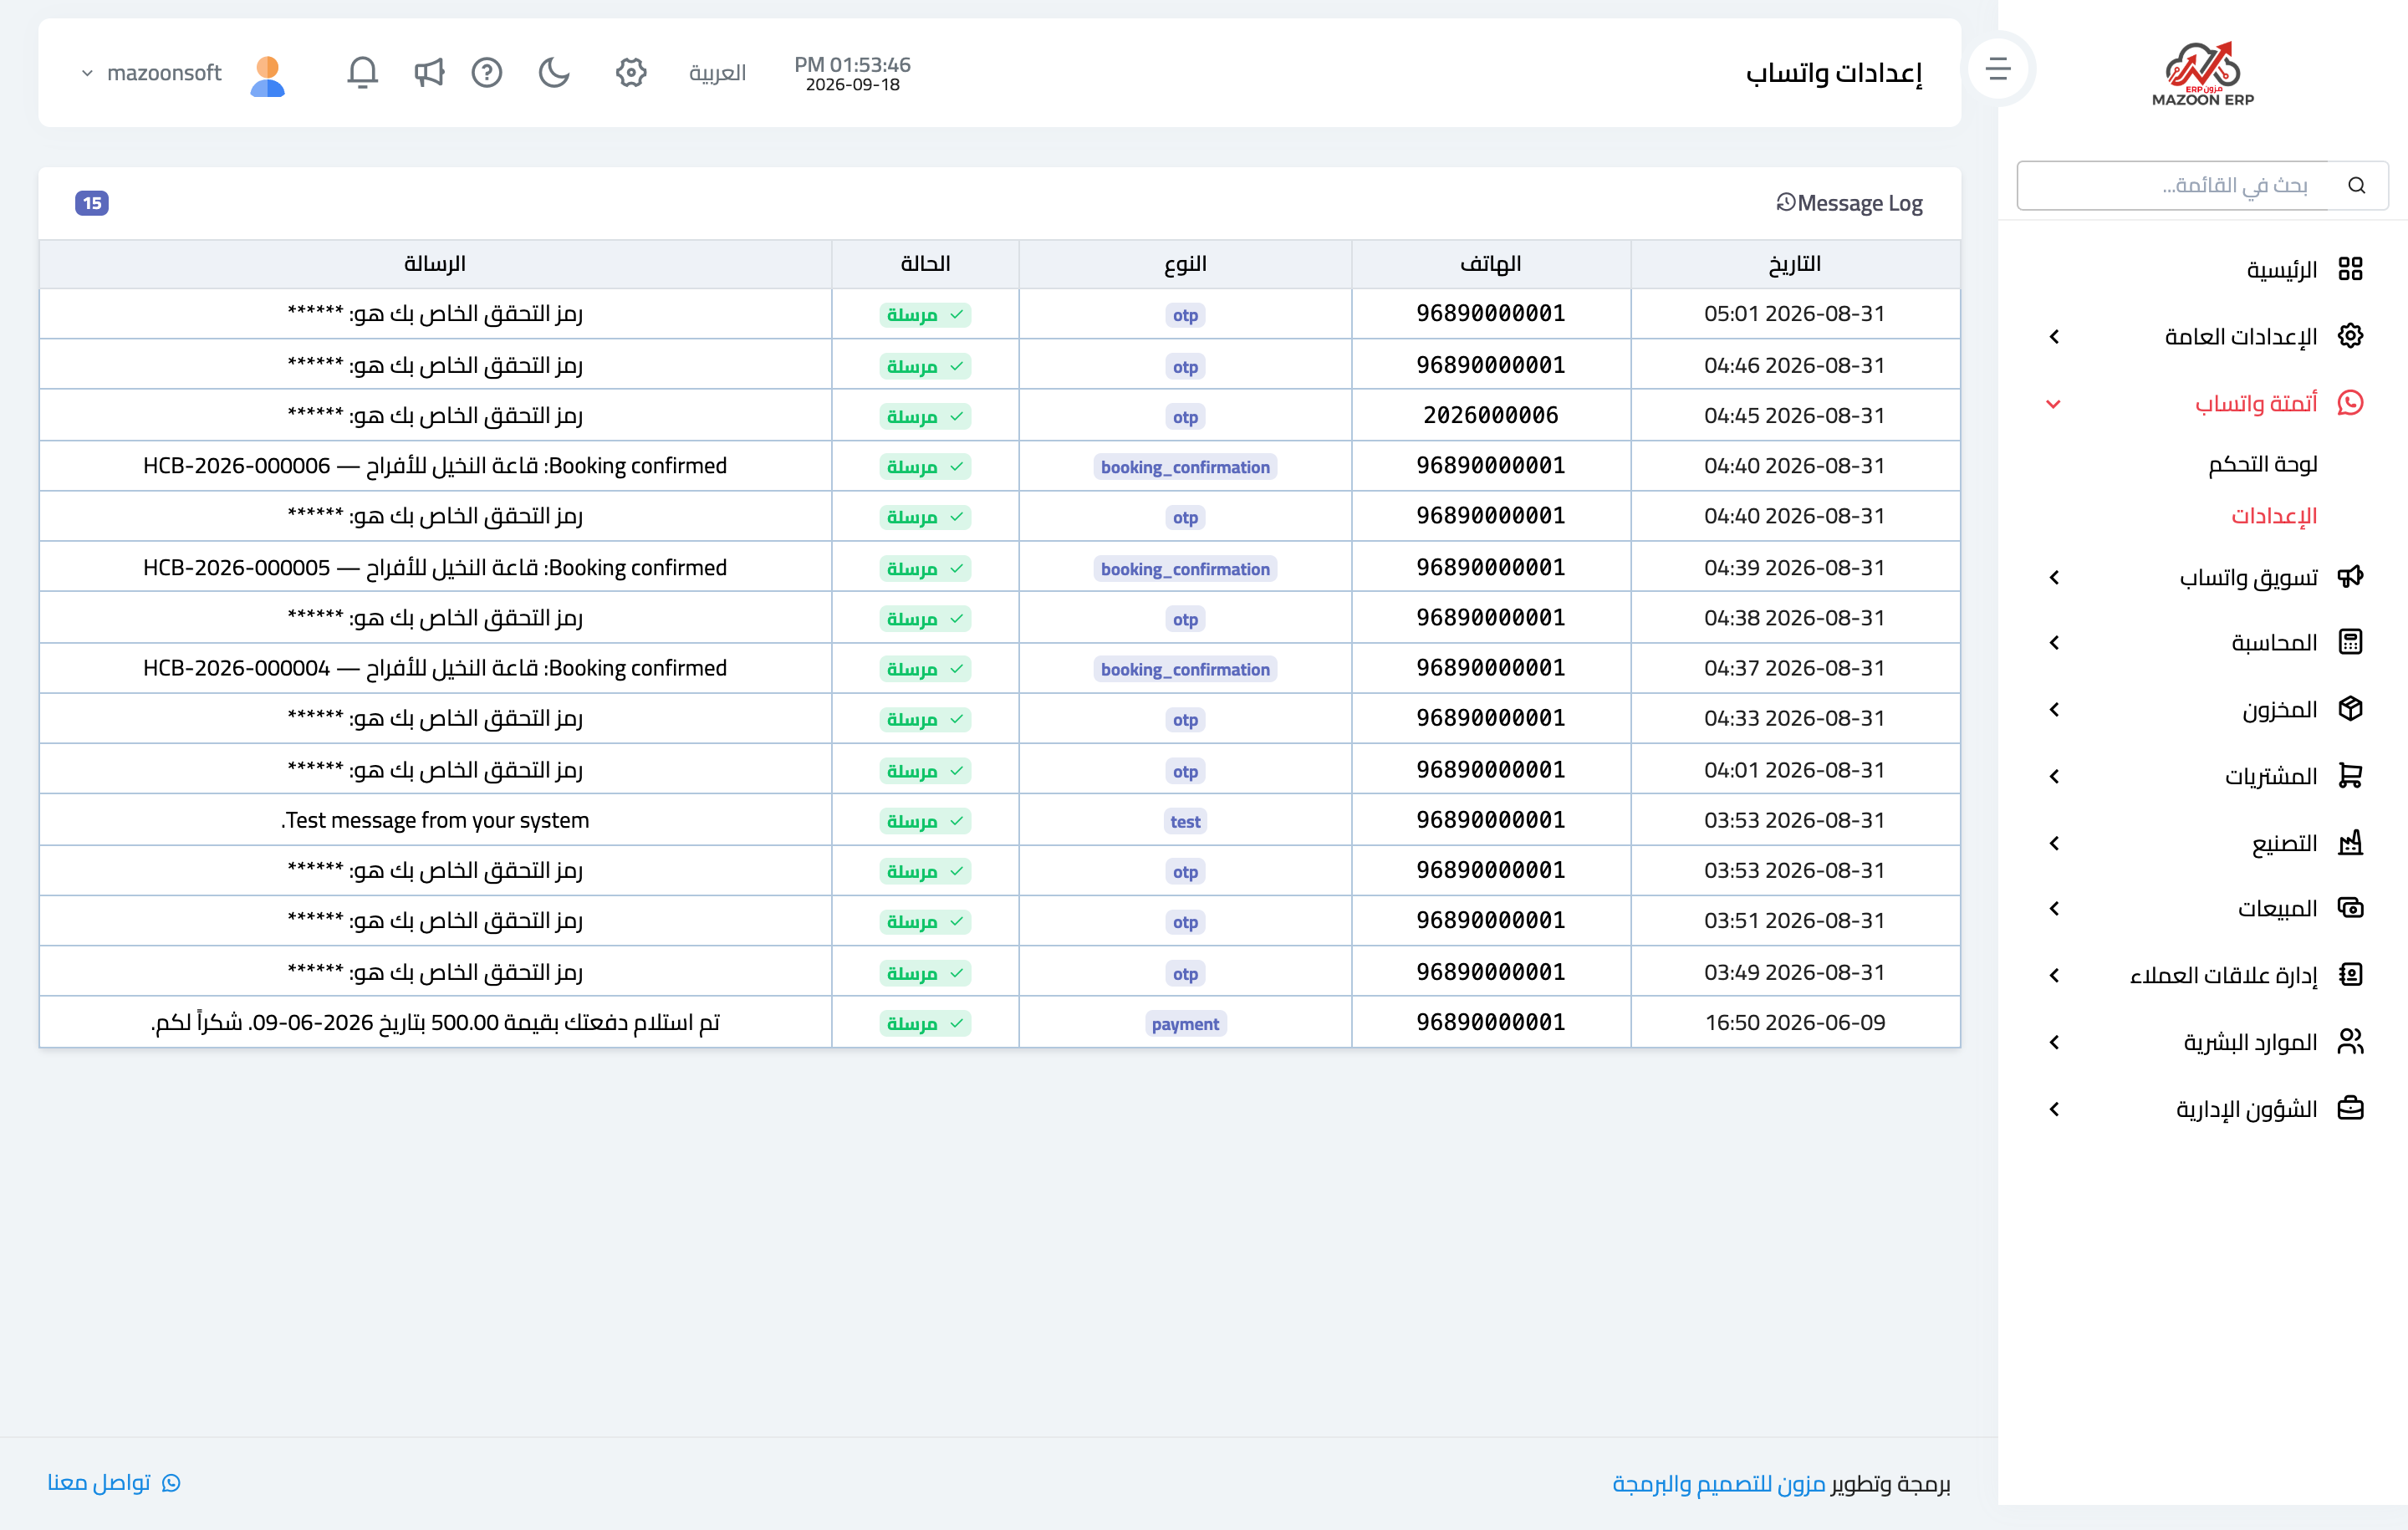Sort by النوع column header
Screen dimensions: 2408x1530
(x=1185, y=264)
